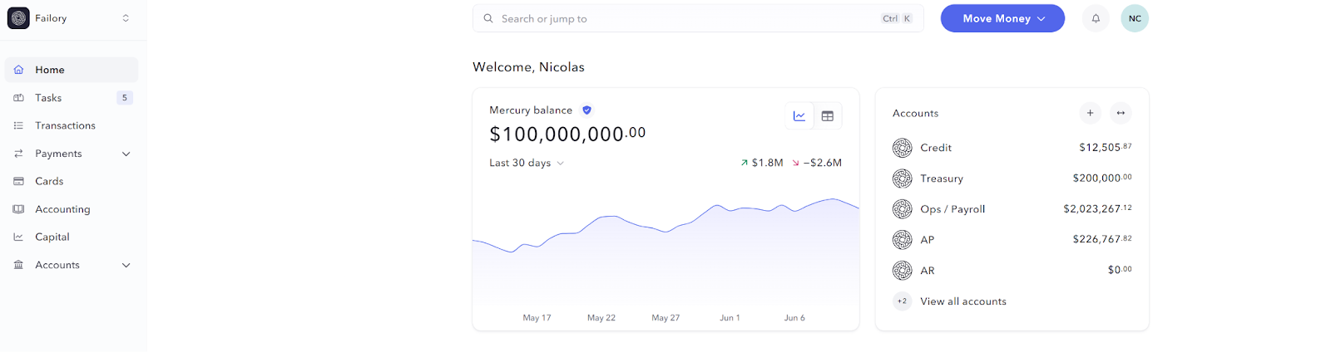Screen dimensions: 1331x352
Task: Open the AR account row
Action: click(x=1012, y=271)
